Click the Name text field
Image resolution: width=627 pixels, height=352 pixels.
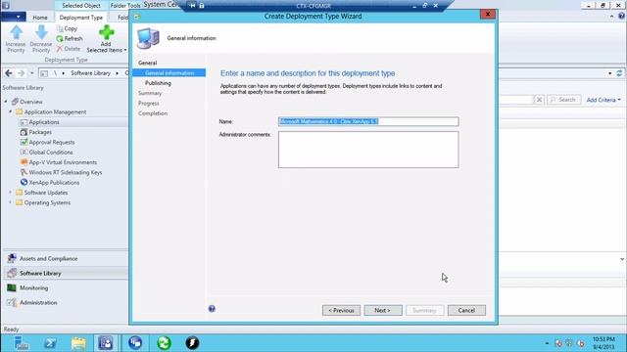click(368, 121)
